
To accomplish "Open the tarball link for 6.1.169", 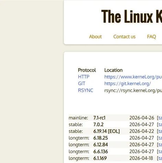I will [x=160, y=158].
